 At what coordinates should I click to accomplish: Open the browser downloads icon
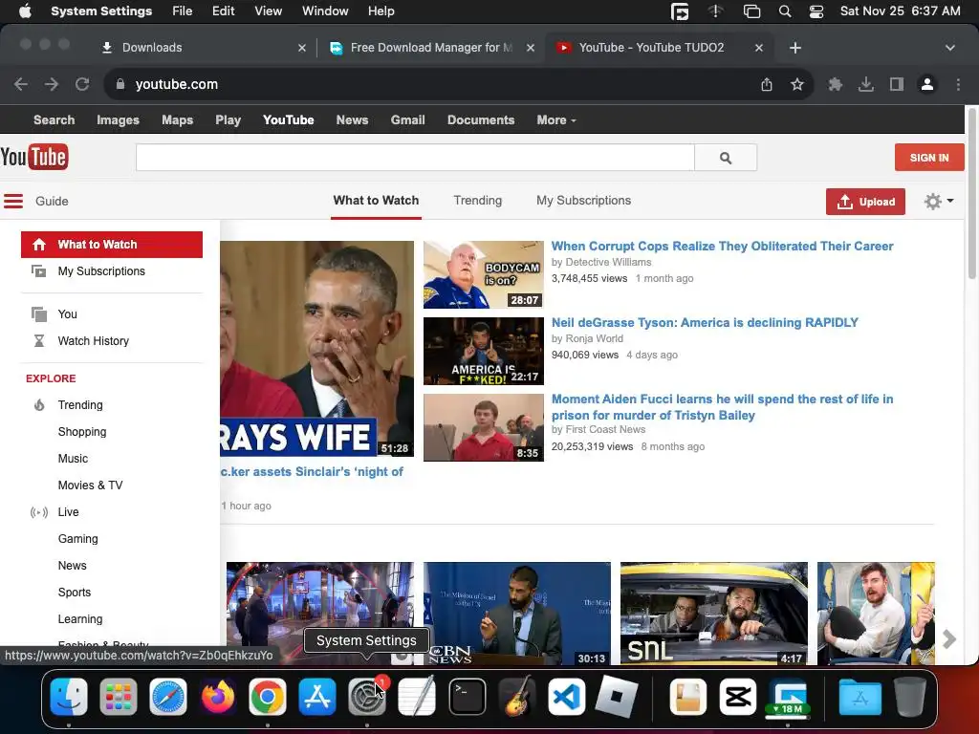tap(866, 84)
